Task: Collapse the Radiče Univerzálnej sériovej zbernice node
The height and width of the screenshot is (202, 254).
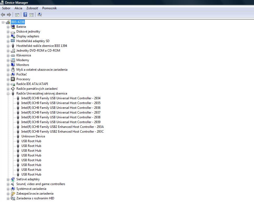Action: (8, 94)
